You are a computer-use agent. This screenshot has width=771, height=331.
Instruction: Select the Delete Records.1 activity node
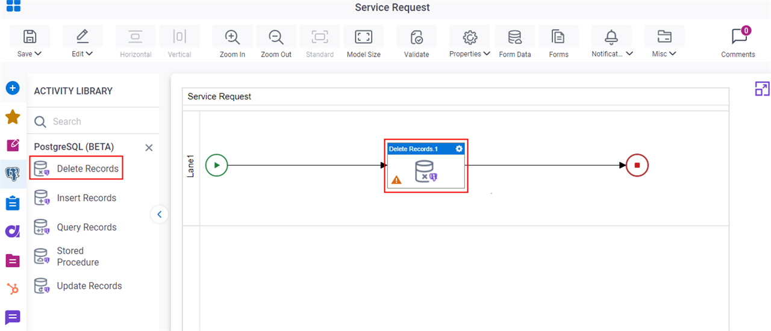point(426,166)
